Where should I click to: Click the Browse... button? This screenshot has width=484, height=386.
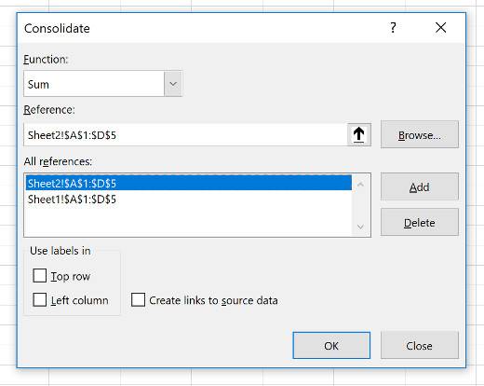(420, 135)
